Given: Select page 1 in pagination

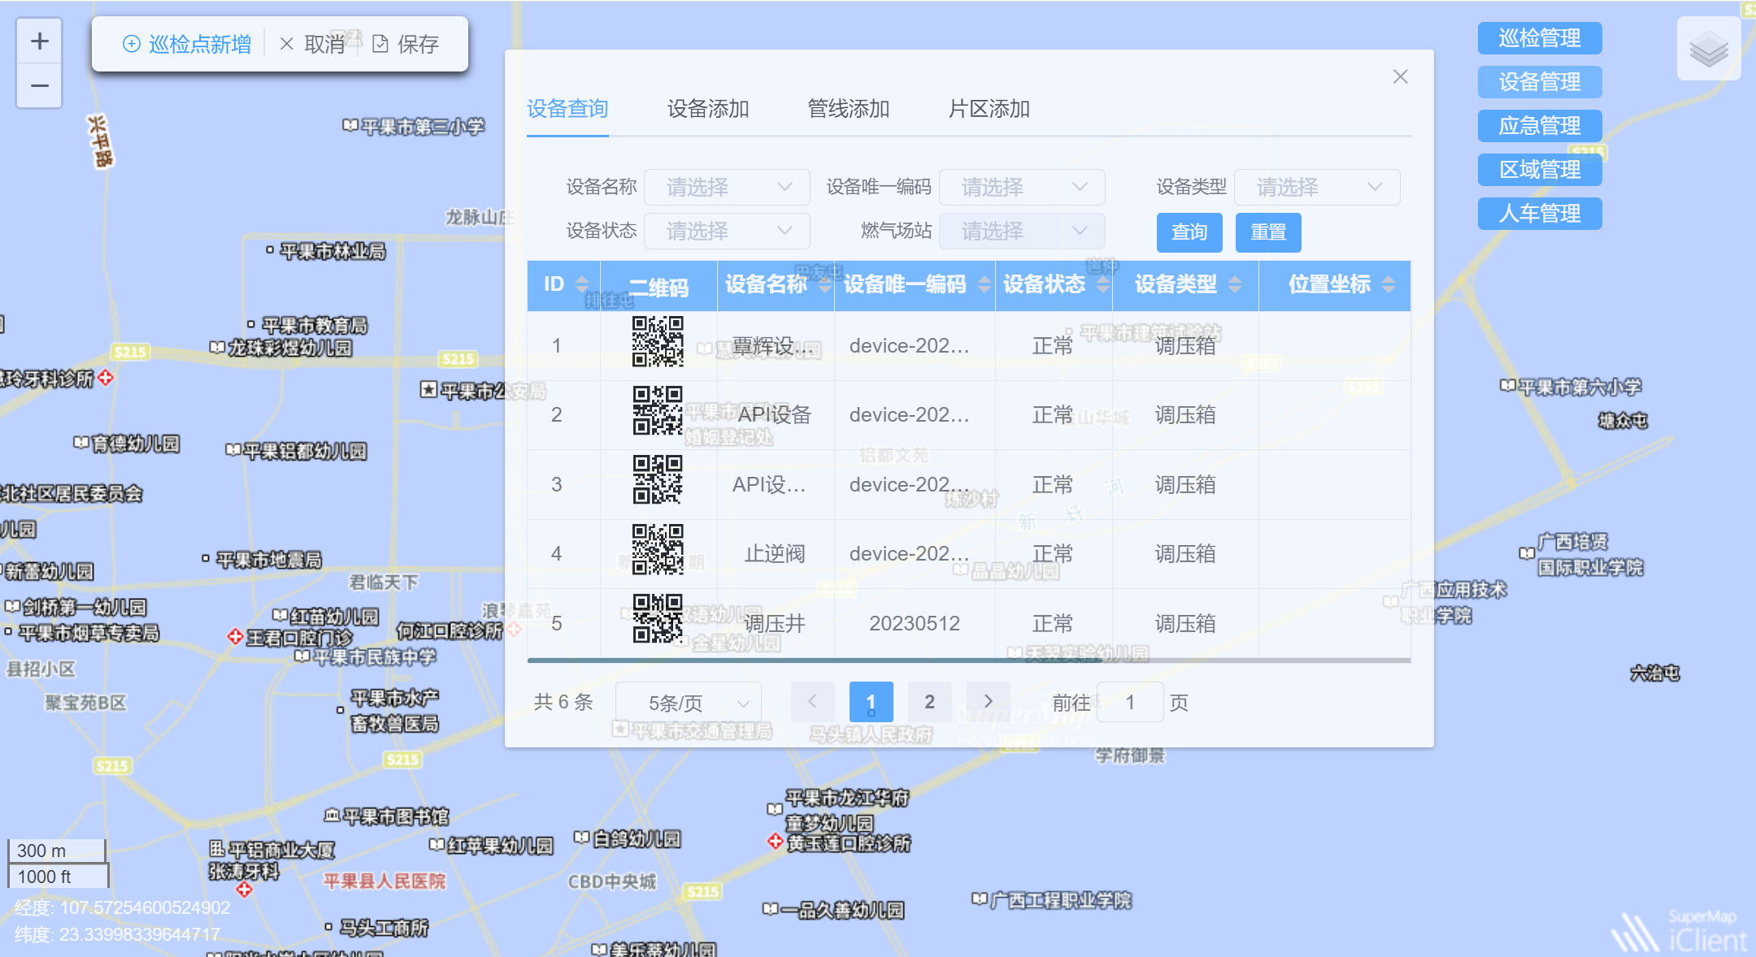Looking at the screenshot, I should click(871, 701).
